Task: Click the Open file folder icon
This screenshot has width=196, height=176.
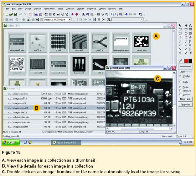Action: coord(11,14)
